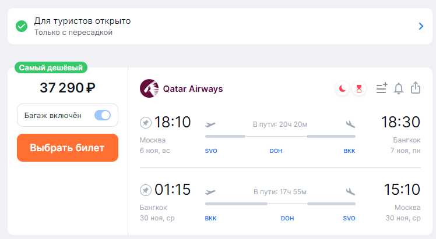Click the DOH layover code on outbound

point(276,151)
